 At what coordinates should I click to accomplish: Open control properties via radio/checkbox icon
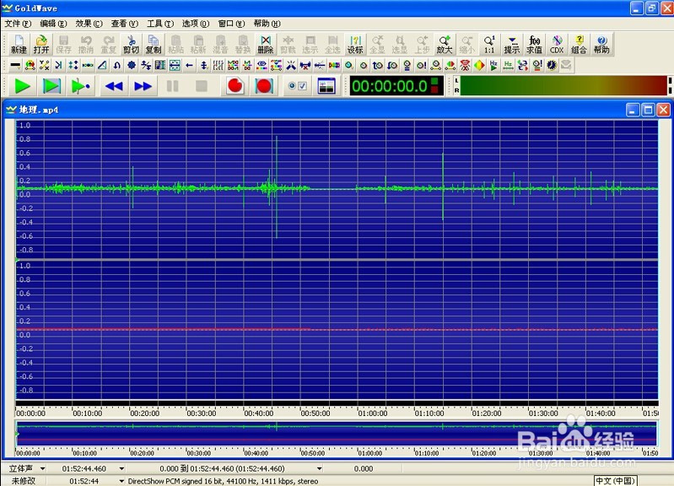[x=298, y=86]
